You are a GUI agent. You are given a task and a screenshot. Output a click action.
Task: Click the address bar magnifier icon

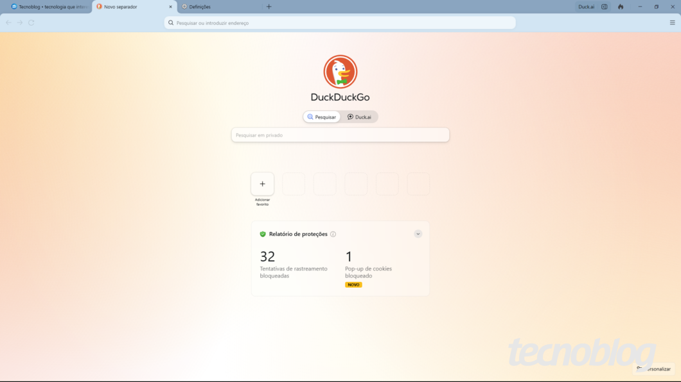(171, 23)
